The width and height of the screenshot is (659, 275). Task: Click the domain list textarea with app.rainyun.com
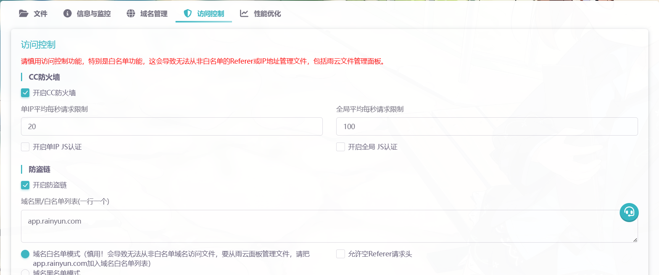click(329, 226)
